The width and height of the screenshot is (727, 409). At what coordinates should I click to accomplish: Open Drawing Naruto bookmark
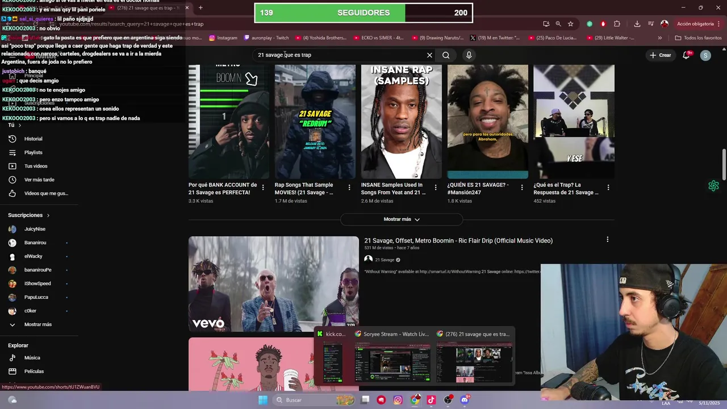pos(437,38)
